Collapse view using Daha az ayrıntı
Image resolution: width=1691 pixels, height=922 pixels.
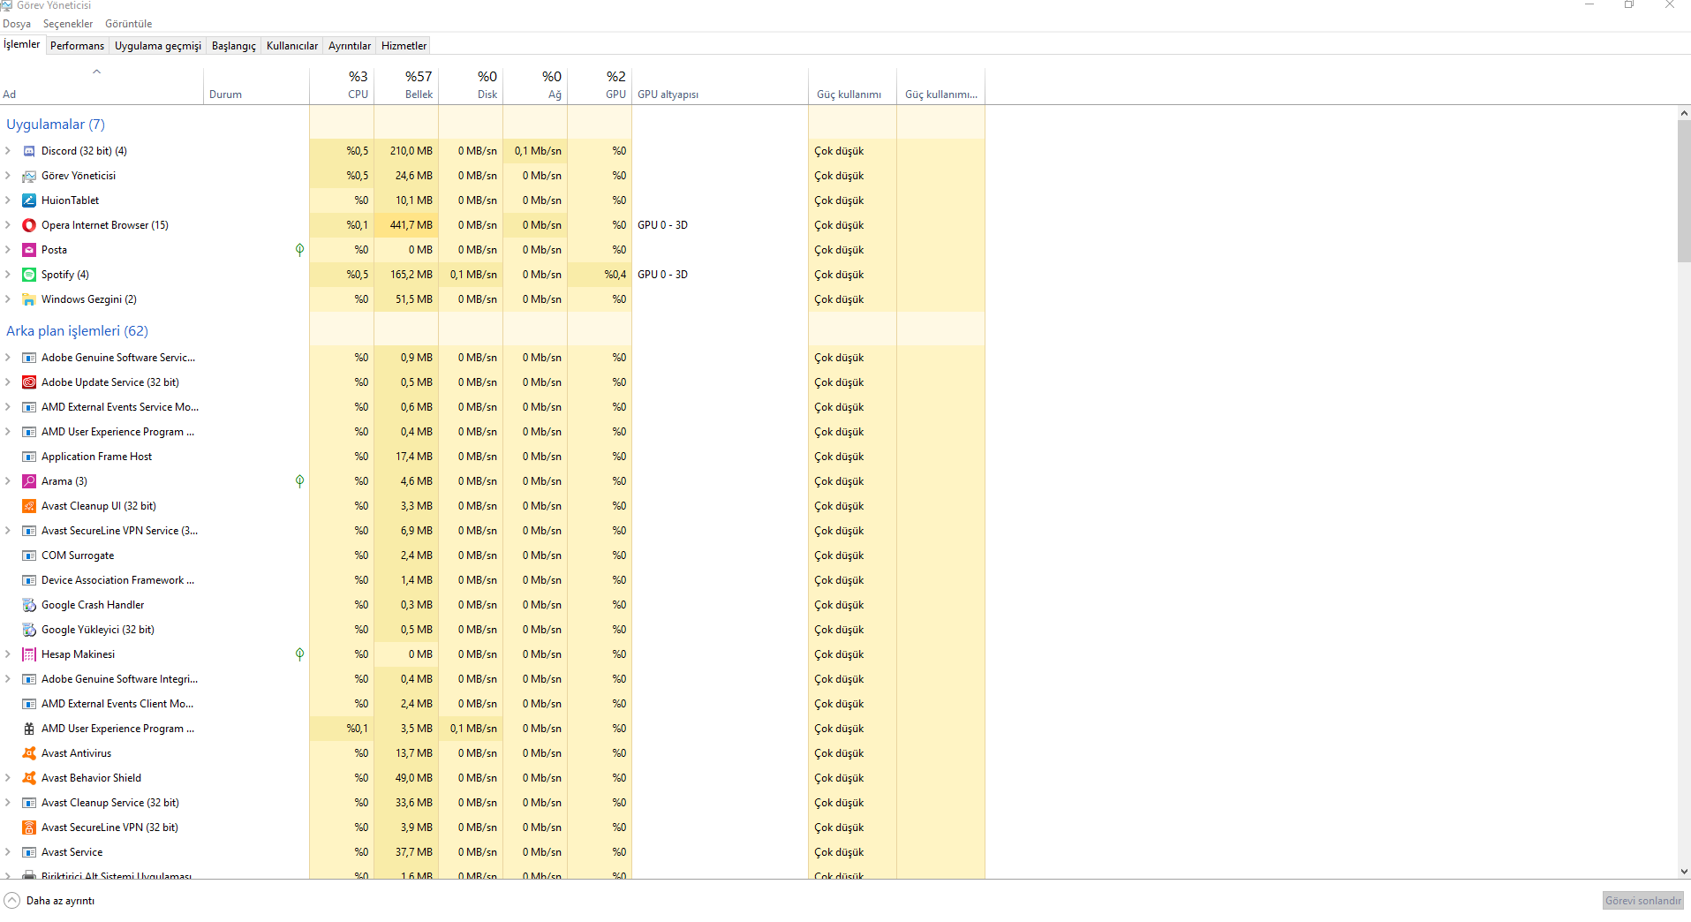49,901
